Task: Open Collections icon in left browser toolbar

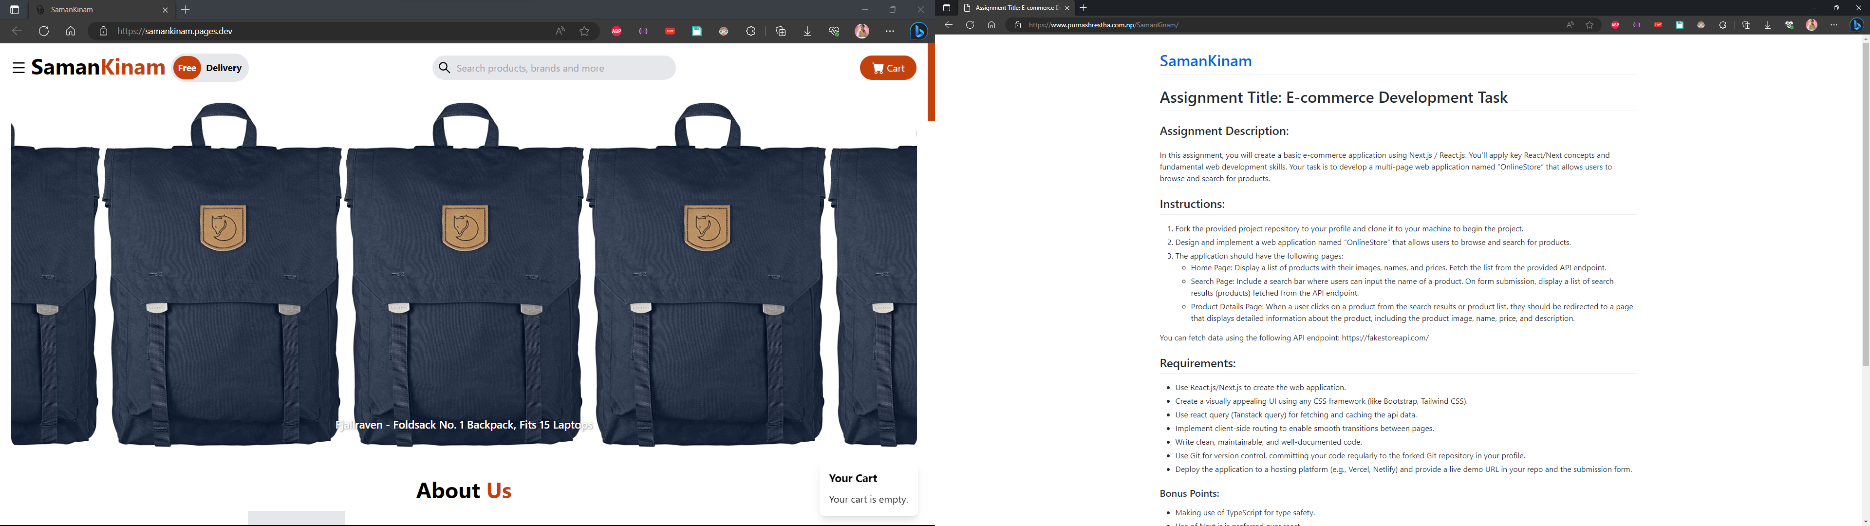Action: (x=781, y=32)
